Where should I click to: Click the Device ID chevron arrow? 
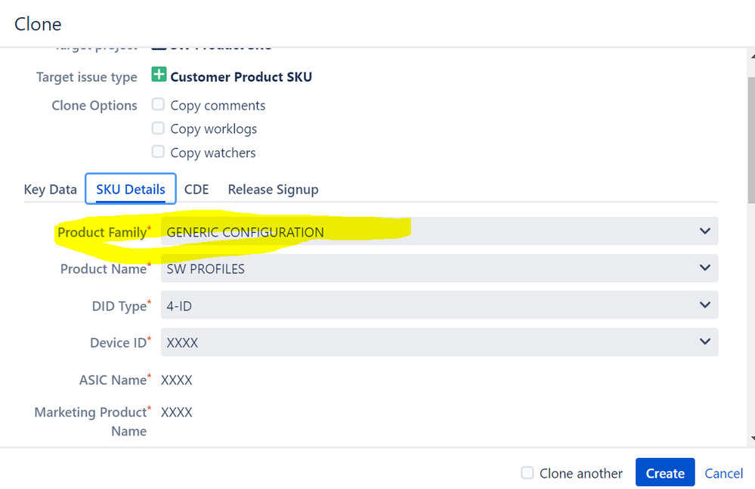(705, 341)
